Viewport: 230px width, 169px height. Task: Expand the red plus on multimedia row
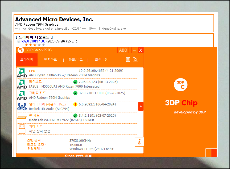141,106
